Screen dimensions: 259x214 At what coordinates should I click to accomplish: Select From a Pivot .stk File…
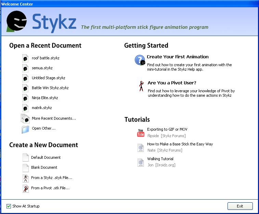tap(50, 188)
